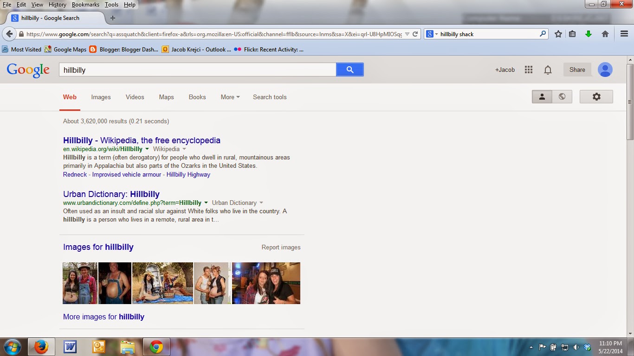The width and height of the screenshot is (634, 356).
Task: Go to Firefox Home page icon
Action: point(605,34)
